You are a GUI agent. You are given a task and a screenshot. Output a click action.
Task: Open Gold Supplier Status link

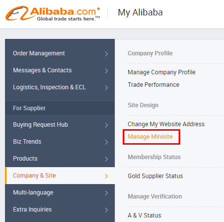[155, 176]
